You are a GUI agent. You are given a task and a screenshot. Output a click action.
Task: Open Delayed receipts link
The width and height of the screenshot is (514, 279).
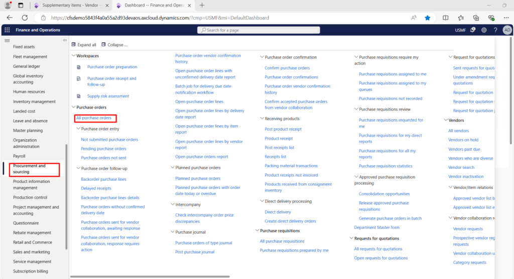(x=96, y=189)
